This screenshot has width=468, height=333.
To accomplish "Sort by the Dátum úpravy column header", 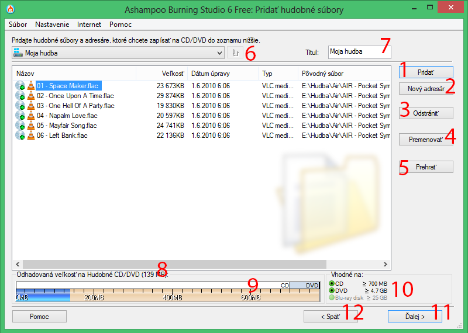I will click(223, 74).
